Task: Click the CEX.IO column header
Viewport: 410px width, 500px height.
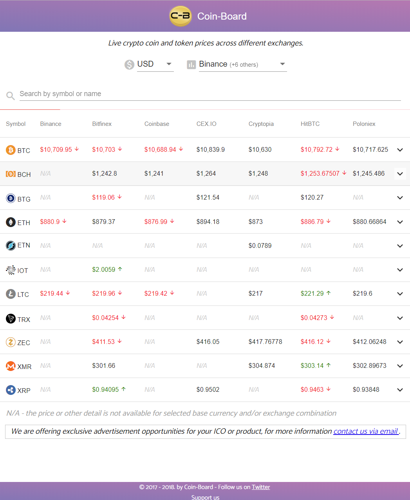Action: (206, 124)
